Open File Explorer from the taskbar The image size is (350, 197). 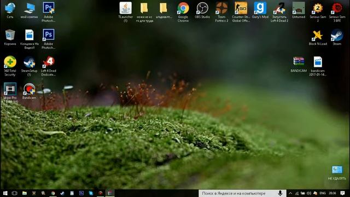click(24, 193)
